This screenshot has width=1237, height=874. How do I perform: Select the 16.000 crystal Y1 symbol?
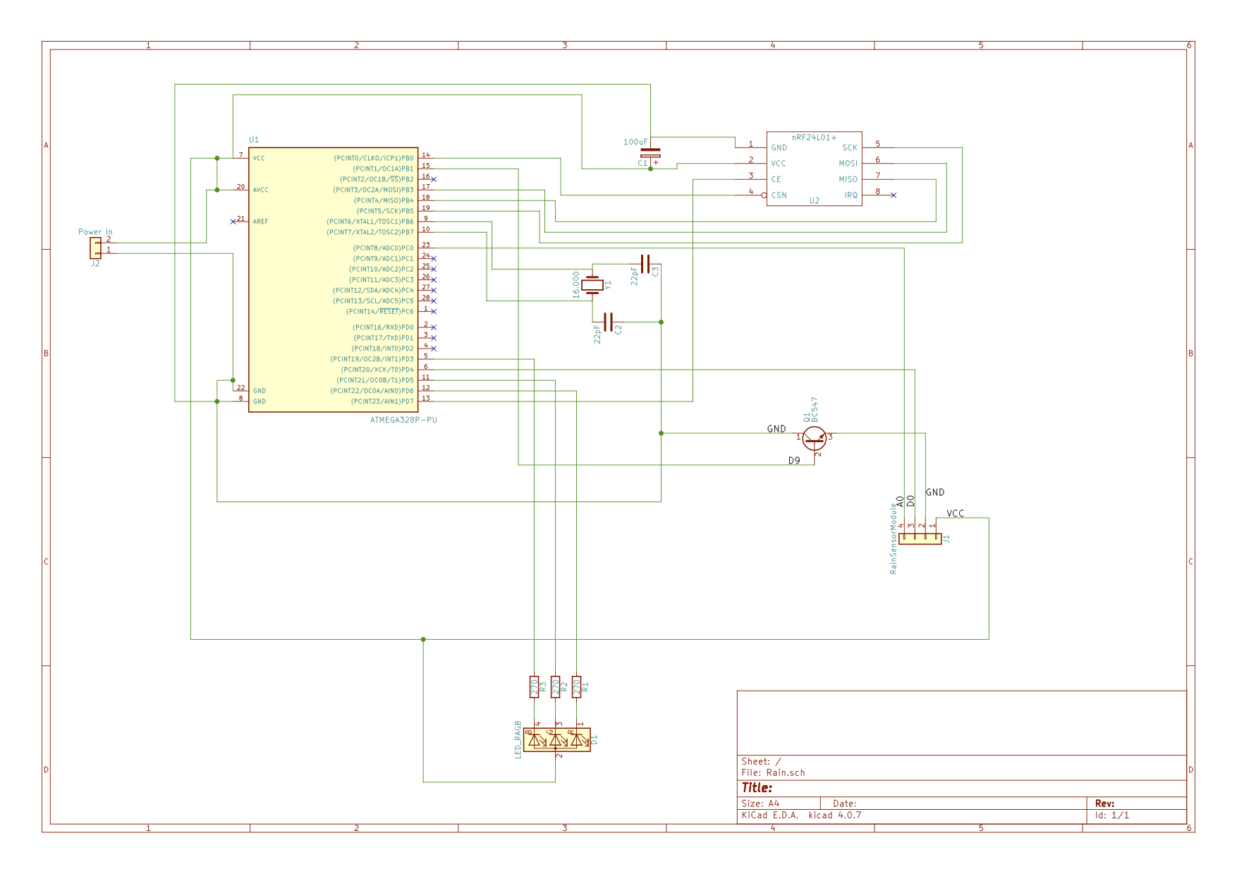click(x=592, y=285)
